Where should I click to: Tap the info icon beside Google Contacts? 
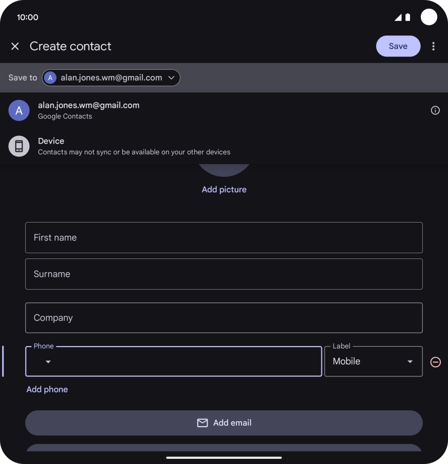(435, 110)
